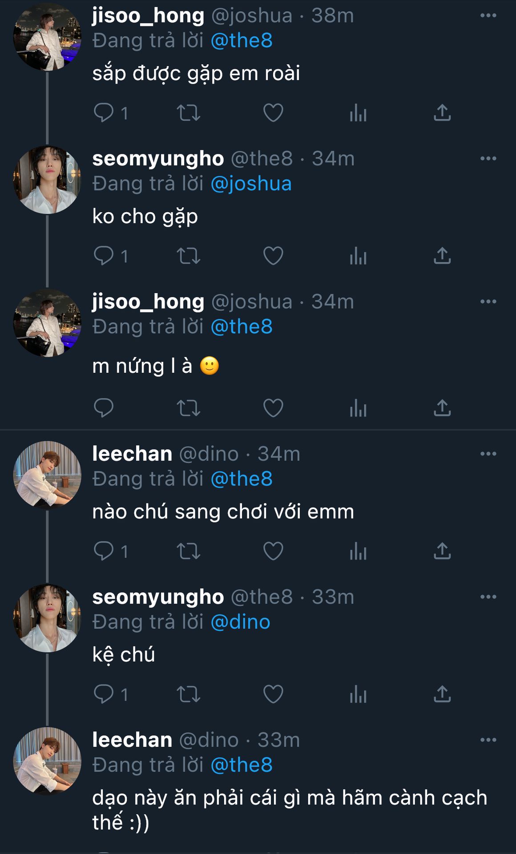The width and height of the screenshot is (516, 854).
Task: Reply to the "kệ chú" tweet
Action: click(x=104, y=694)
